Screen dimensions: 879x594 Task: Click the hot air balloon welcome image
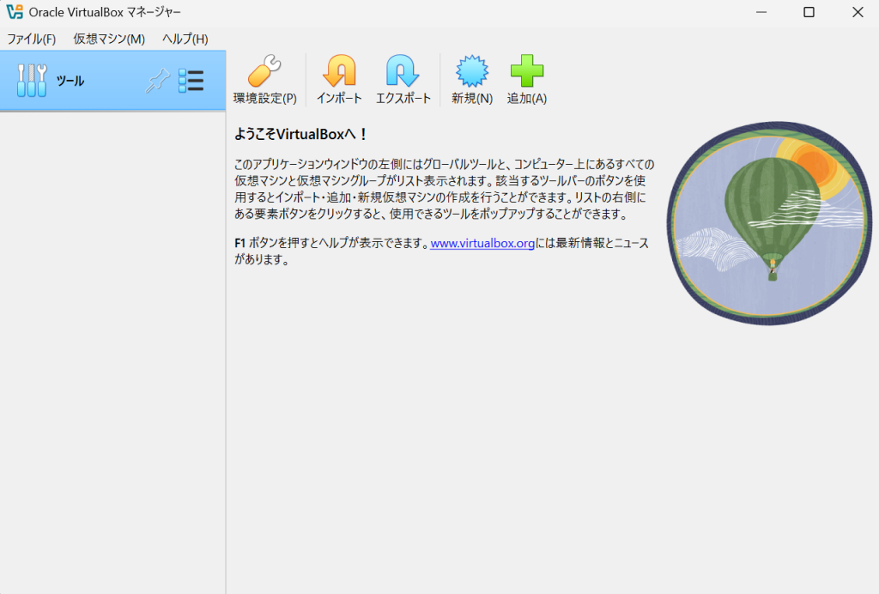pyautogui.click(x=769, y=223)
